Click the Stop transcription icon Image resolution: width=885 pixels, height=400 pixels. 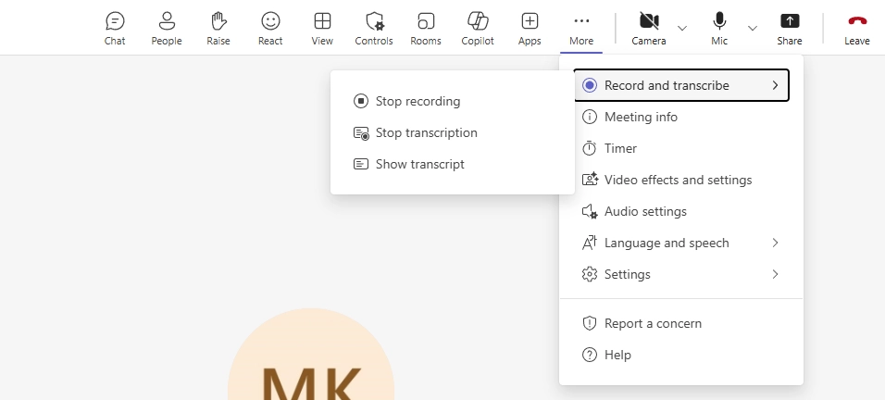pyautogui.click(x=361, y=133)
